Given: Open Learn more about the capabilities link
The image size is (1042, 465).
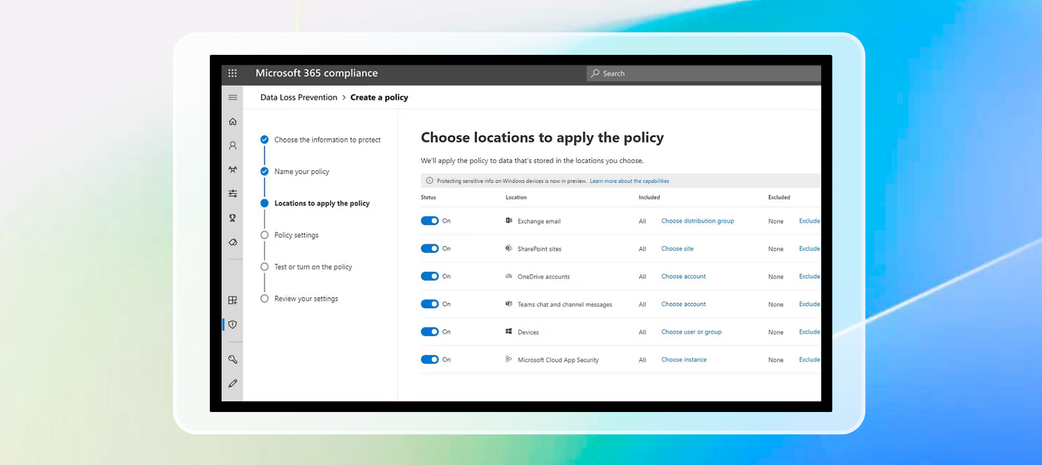Looking at the screenshot, I should 629,181.
